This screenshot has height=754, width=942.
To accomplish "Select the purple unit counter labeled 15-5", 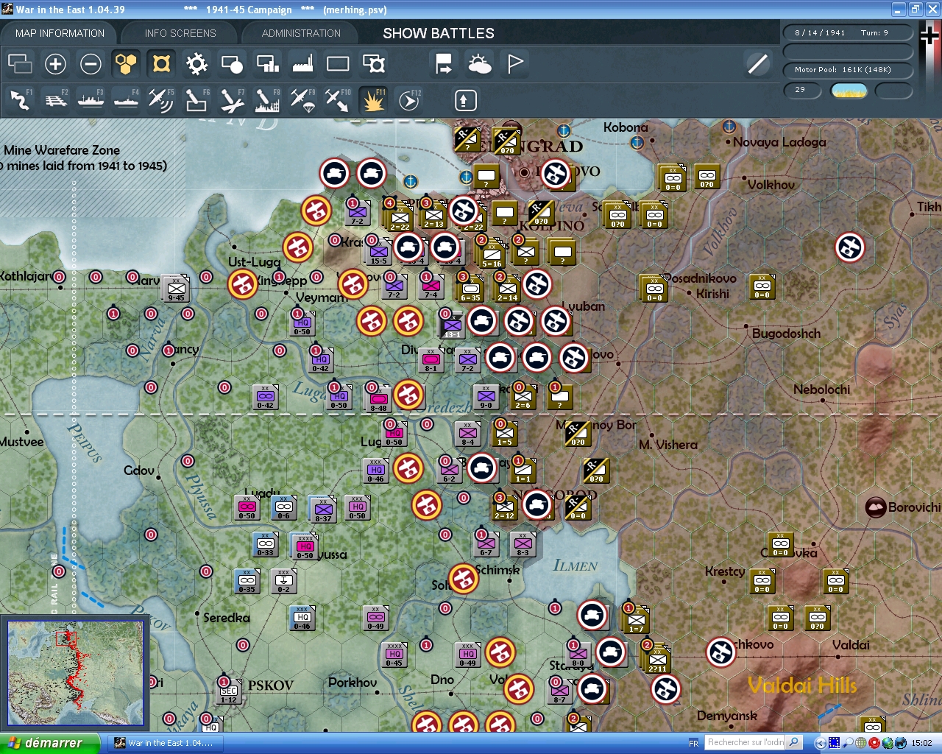I will tap(378, 251).
